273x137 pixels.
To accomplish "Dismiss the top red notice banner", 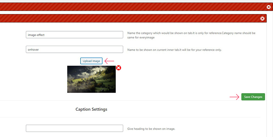I will [269, 7].
